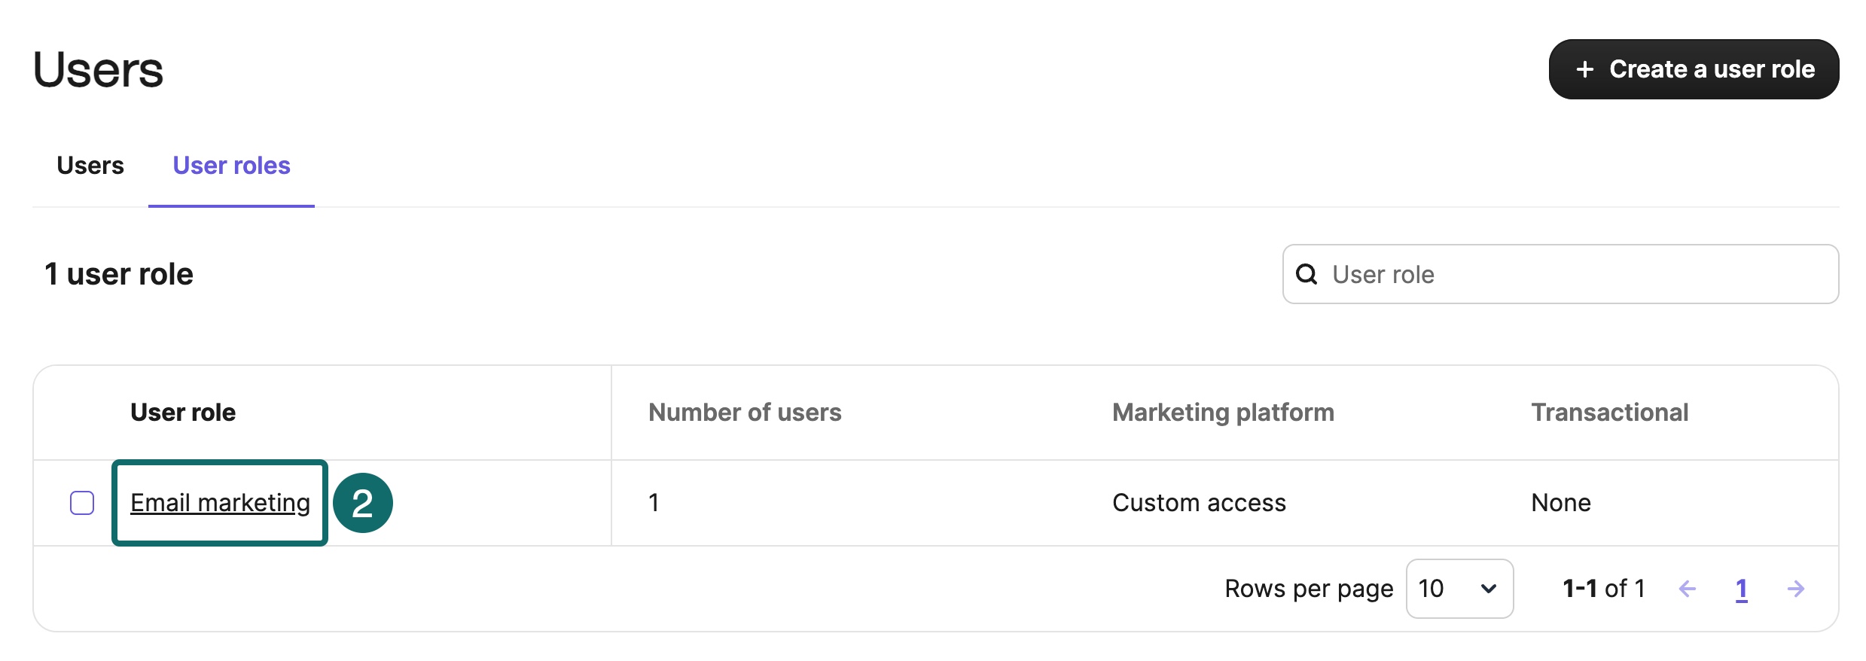Click the Number of users column header
Image resolution: width=1866 pixels, height=661 pixels.
pyautogui.click(x=745, y=413)
